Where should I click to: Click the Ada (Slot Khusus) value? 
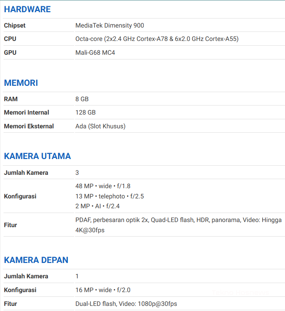(x=100, y=126)
